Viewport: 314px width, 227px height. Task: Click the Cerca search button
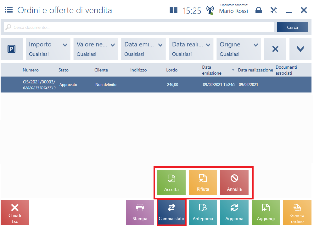click(292, 27)
